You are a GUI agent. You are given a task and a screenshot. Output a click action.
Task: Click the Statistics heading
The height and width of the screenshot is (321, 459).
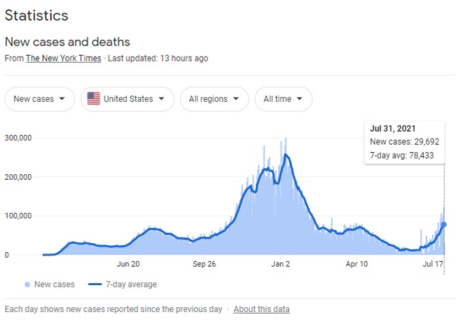tap(37, 14)
